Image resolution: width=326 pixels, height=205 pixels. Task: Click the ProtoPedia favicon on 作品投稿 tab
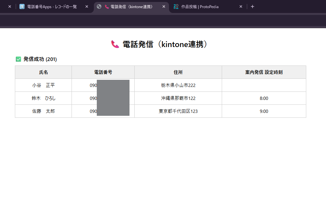coord(176,6)
